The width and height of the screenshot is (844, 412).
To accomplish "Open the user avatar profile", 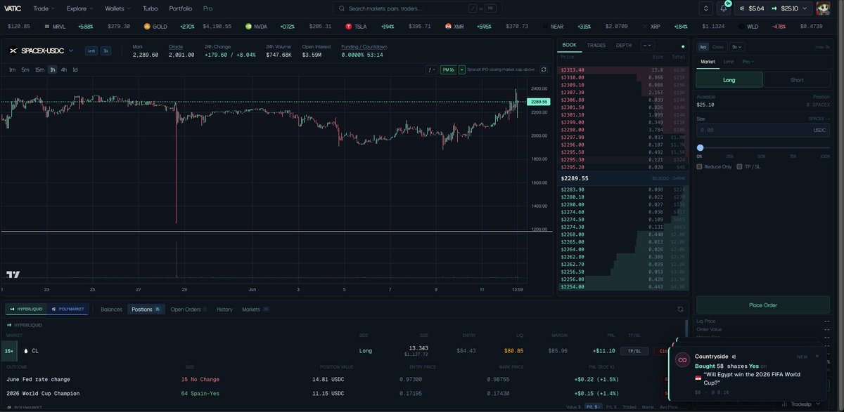I will tap(823, 8).
